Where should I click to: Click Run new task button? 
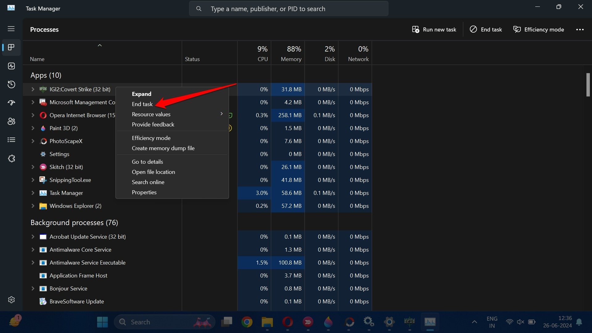(434, 29)
